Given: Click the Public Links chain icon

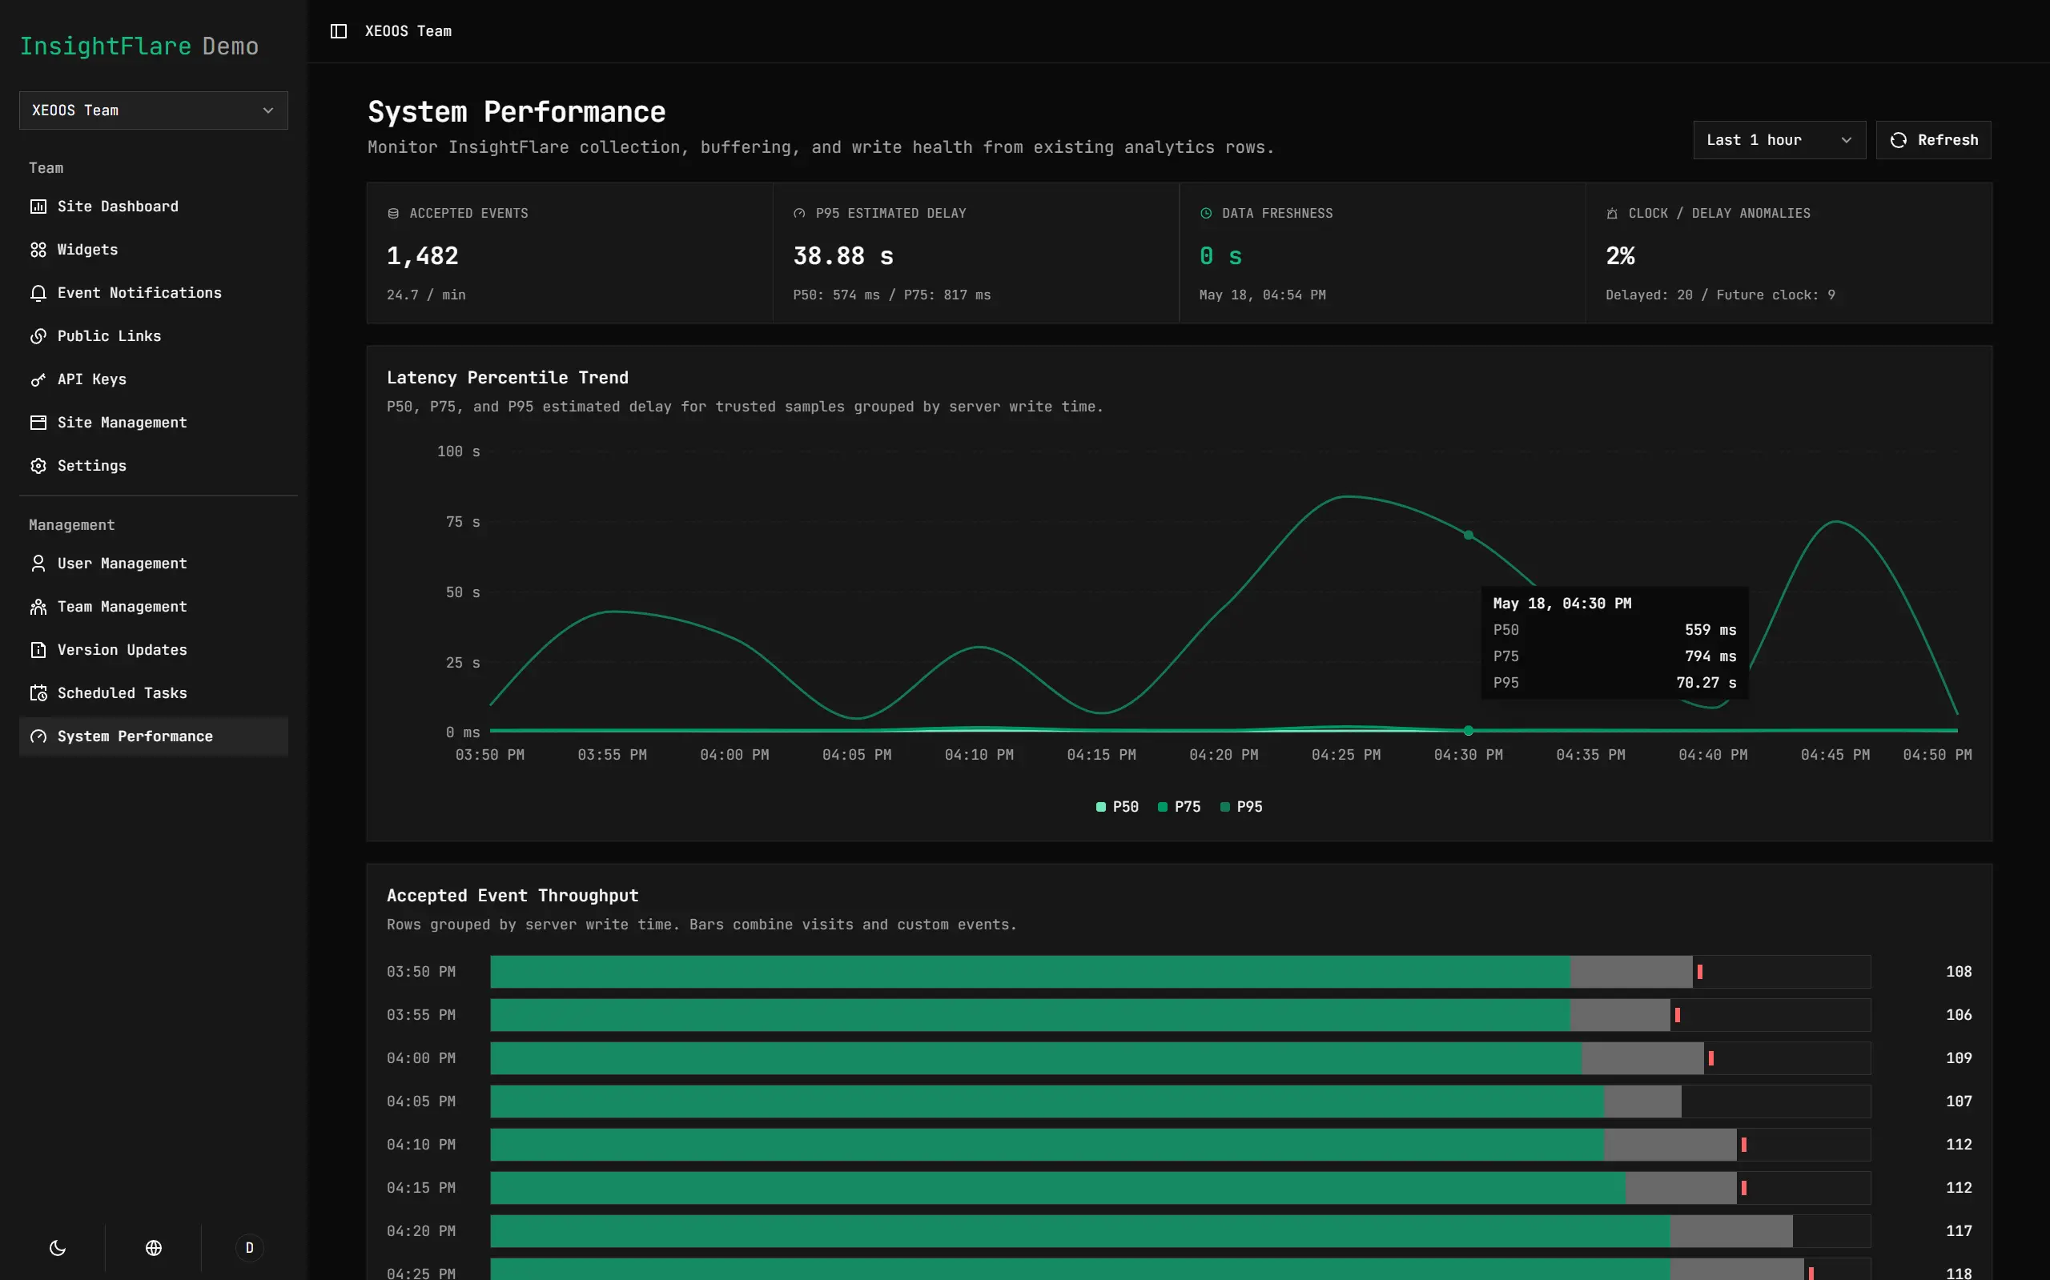Looking at the screenshot, I should pos(38,336).
